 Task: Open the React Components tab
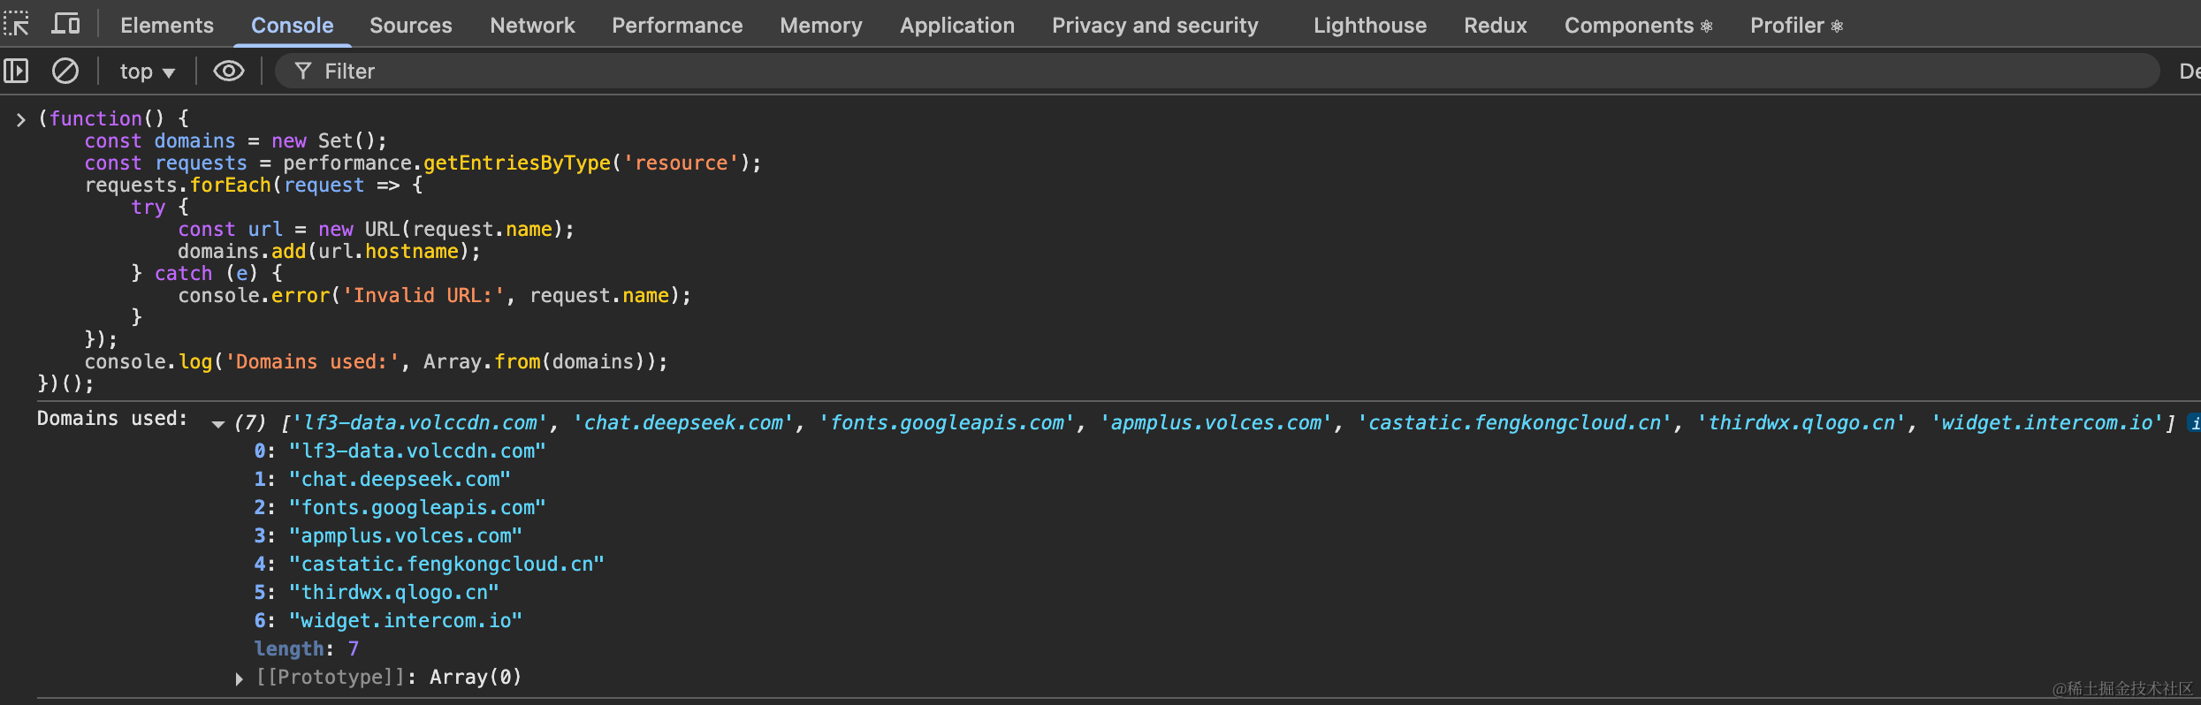click(x=1638, y=26)
